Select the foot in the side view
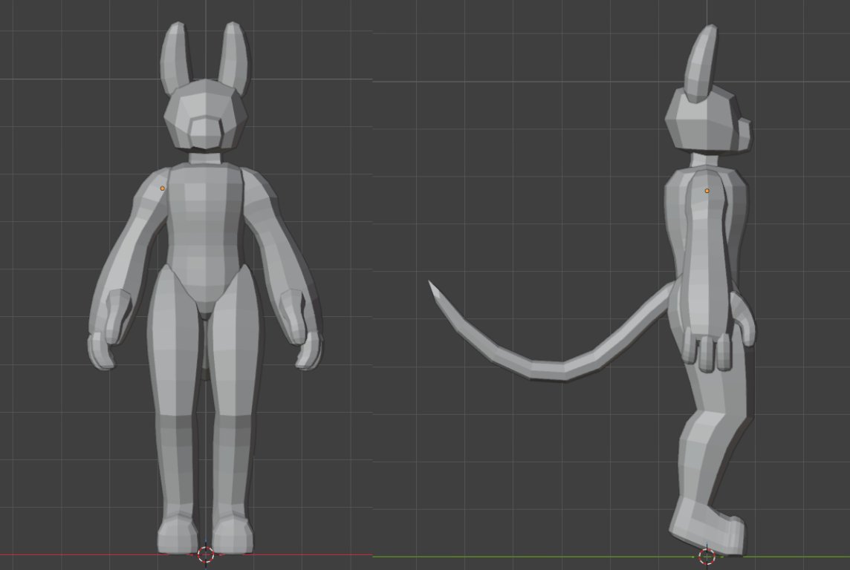The image size is (850, 570). click(x=707, y=526)
